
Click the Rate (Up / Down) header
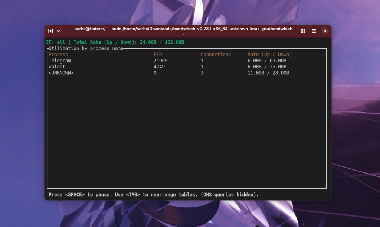pos(270,55)
